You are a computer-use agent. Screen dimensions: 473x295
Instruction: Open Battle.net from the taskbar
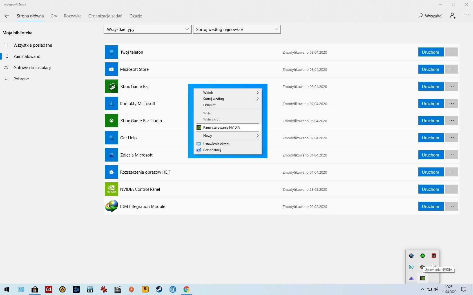pyautogui.click(x=76, y=289)
